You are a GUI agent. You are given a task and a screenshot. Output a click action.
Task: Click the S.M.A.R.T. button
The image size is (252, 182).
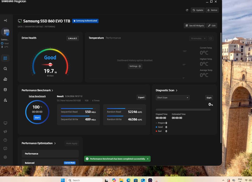click(x=73, y=38)
